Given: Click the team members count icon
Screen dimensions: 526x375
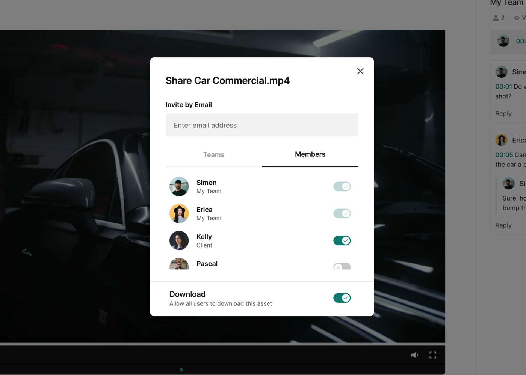Looking at the screenshot, I should click(496, 18).
